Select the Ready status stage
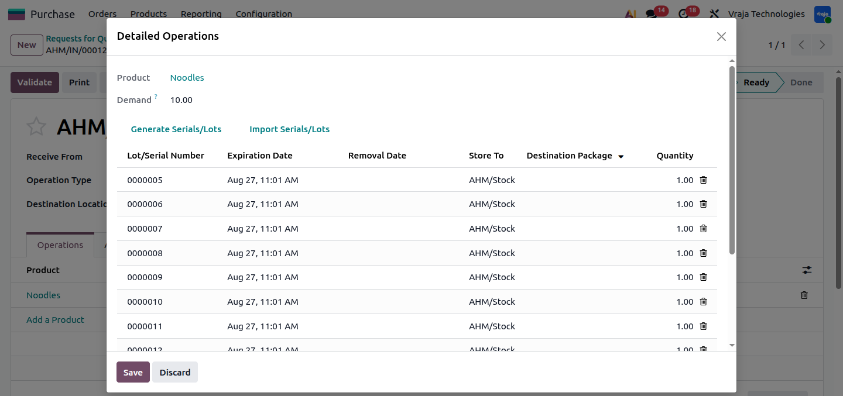843x396 pixels. tap(756, 82)
